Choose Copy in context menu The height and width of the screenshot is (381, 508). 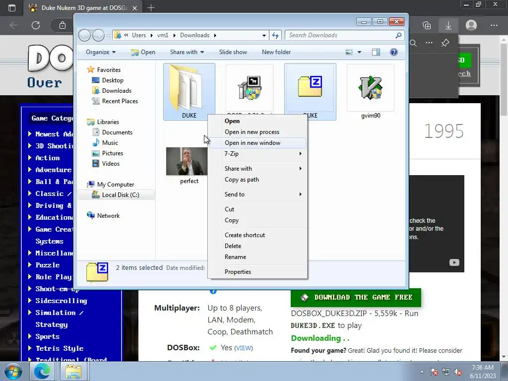(x=257, y=220)
